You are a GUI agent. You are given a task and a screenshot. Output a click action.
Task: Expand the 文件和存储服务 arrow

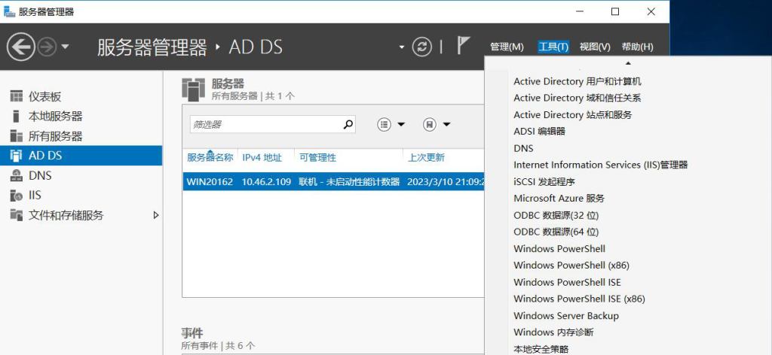[x=156, y=215]
